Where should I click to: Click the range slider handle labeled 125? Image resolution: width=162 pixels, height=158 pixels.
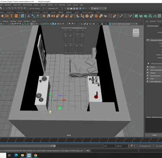(54, 146)
